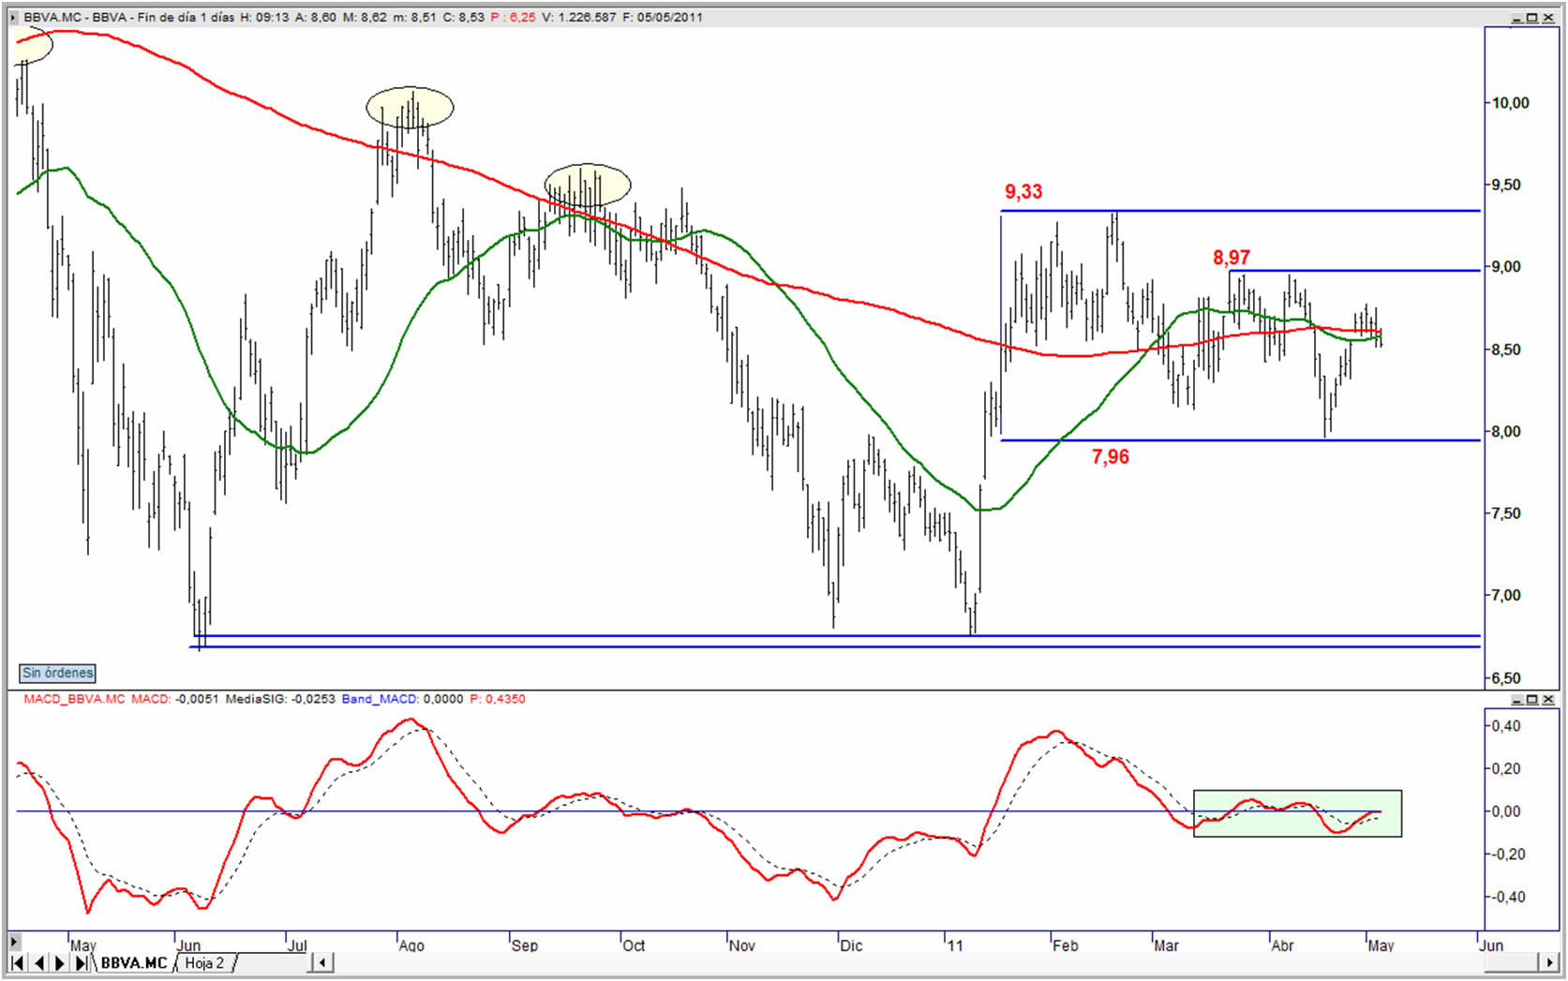Click the 9,50 price axis label

[x=1506, y=186]
